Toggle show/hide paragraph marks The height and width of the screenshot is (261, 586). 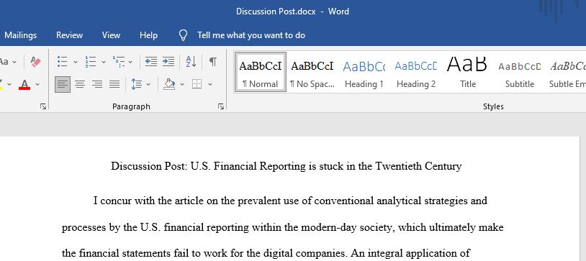(x=212, y=62)
